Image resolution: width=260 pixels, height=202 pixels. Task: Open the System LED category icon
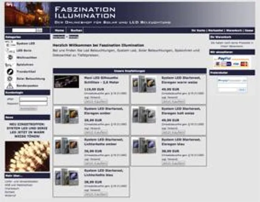[10, 44]
